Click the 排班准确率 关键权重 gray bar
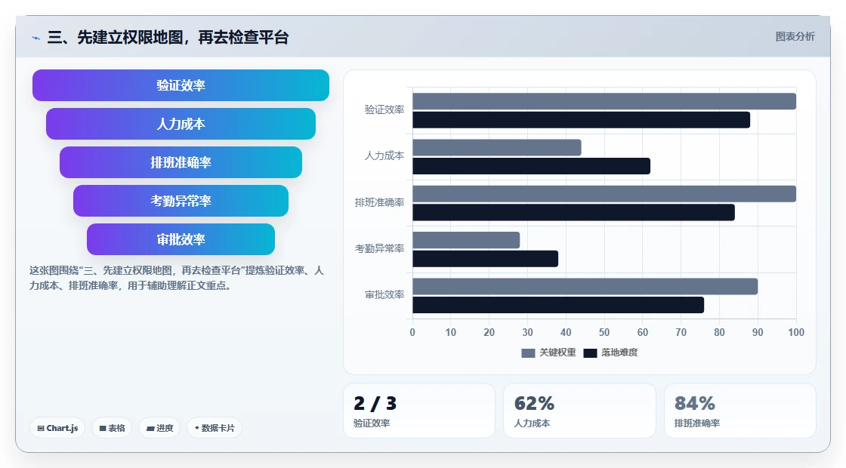846x468 pixels. (x=604, y=194)
